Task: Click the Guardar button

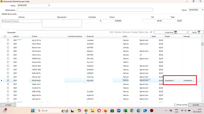Action: pos(196,105)
